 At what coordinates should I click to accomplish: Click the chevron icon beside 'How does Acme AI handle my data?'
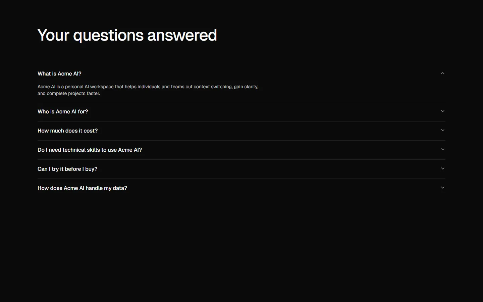[442, 187]
